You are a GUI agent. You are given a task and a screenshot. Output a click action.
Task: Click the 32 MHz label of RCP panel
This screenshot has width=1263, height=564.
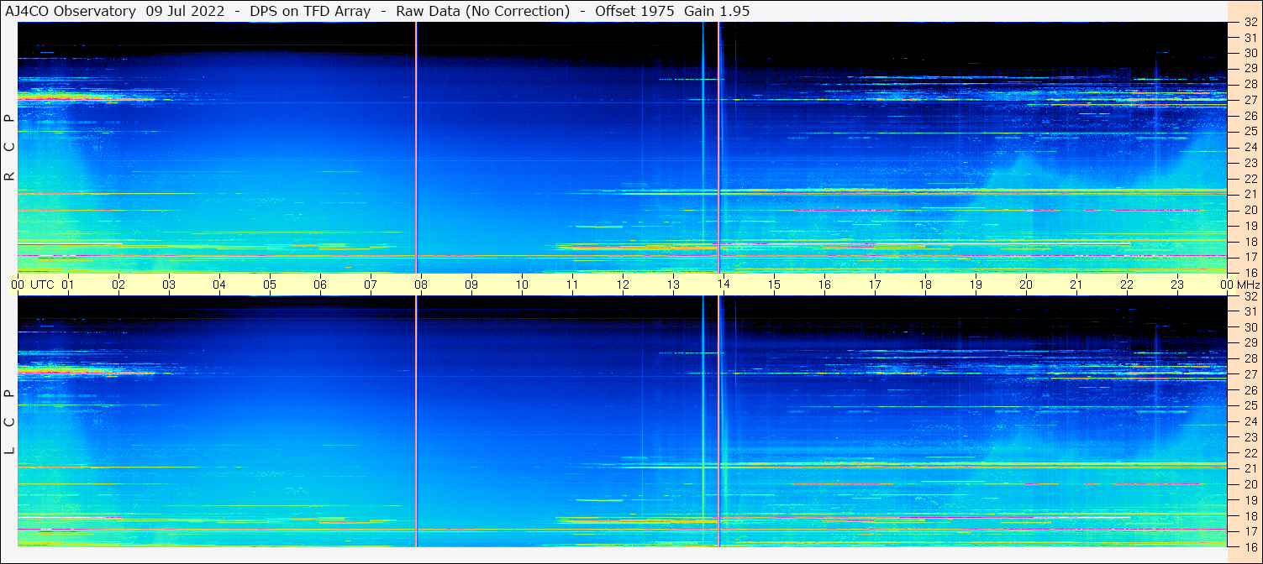1250,23
